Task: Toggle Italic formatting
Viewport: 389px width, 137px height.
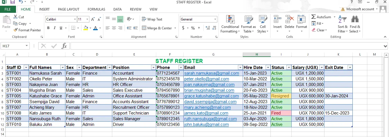Action: (55, 28)
